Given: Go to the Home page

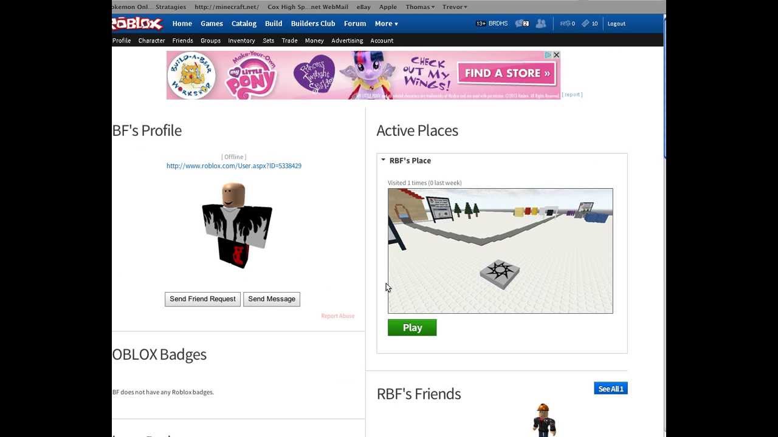Looking at the screenshot, I should click(182, 24).
